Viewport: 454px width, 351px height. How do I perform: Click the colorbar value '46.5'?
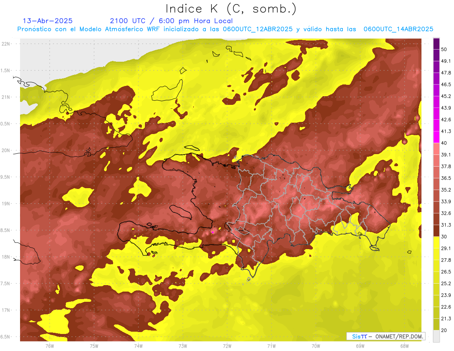click(x=446, y=84)
